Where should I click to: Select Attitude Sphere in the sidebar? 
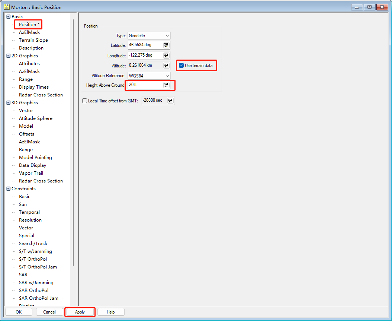click(35, 118)
